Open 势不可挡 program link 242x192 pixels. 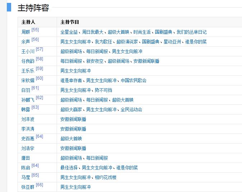103,90
